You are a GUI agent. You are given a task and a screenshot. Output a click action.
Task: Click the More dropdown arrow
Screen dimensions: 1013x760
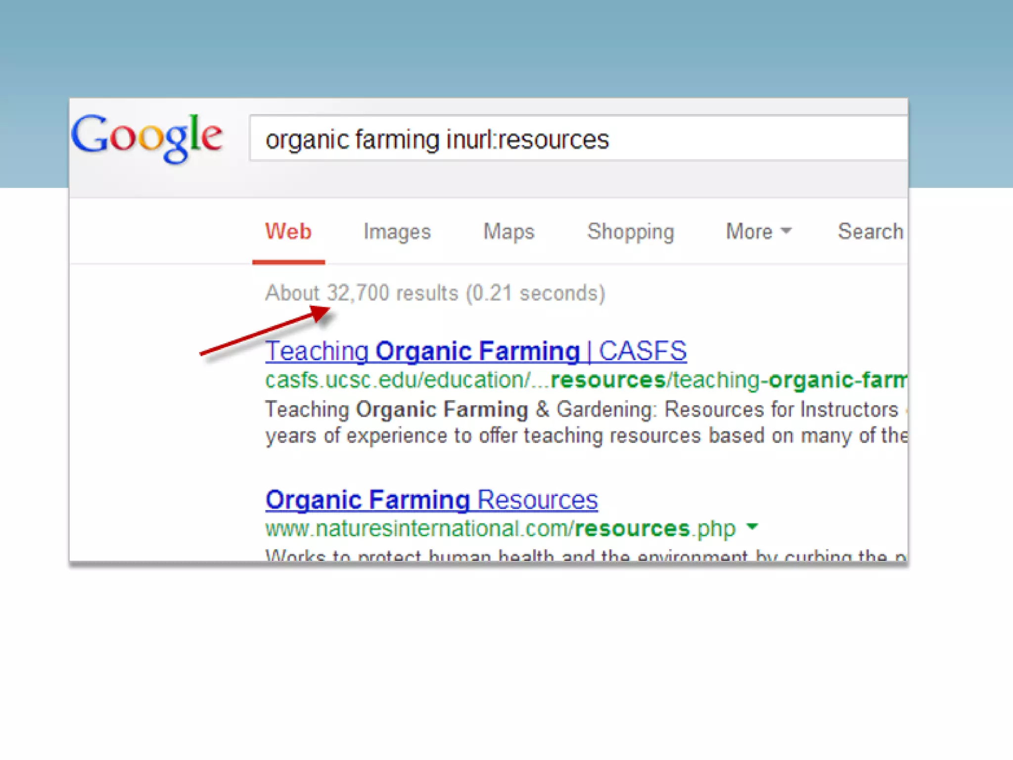click(786, 231)
